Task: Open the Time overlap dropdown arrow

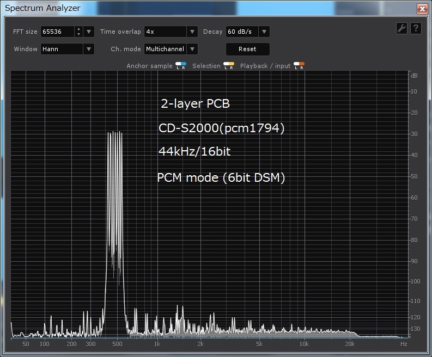Action: pos(192,32)
